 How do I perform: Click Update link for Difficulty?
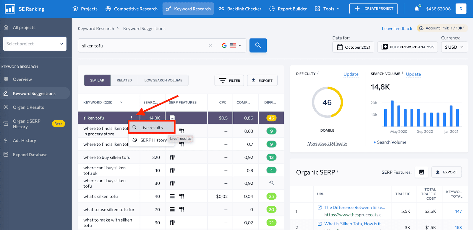point(351,74)
